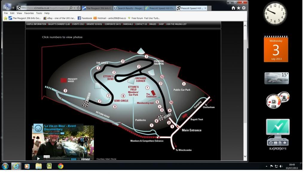Click the DRIVERS' SCHOOL nav link
The width and height of the screenshot is (306, 174).
coord(94,24)
